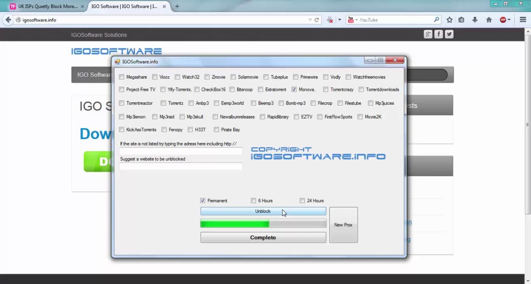Check the KickAssTorrents box
Image resolution: width=531 pixels, height=284 pixels.
(121, 129)
